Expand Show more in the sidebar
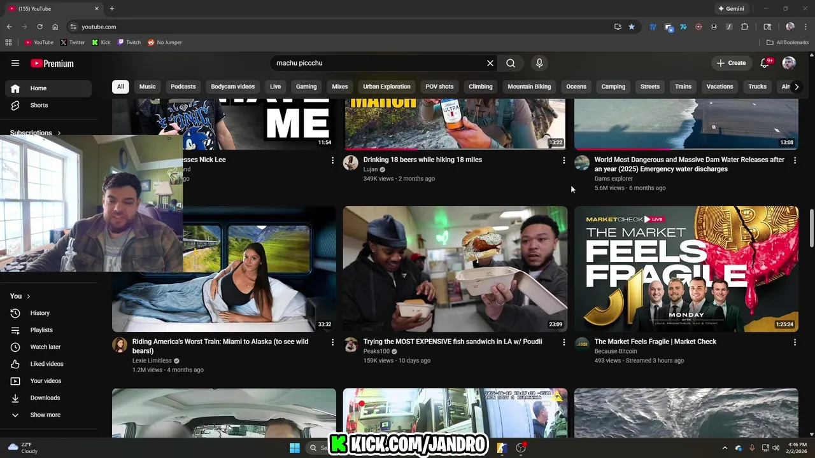The height and width of the screenshot is (458, 815). [48, 415]
